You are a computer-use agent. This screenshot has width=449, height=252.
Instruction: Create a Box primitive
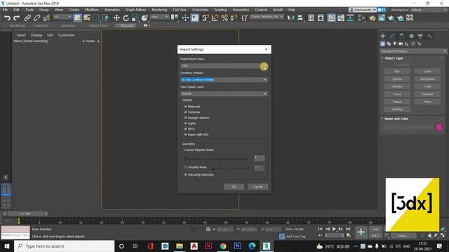(x=397, y=71)
